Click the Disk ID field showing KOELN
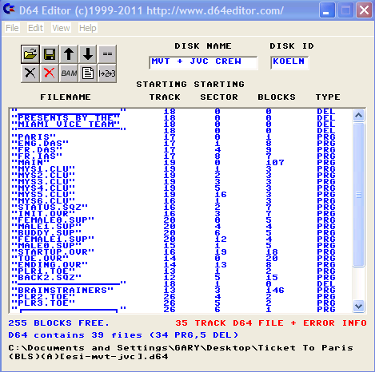375x372 pixels. [289, 63]
